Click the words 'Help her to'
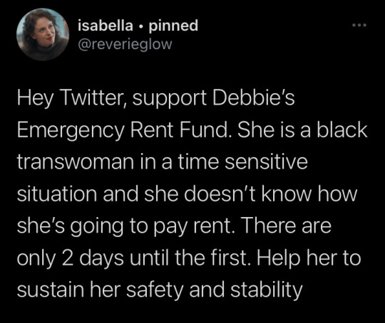Image resolution: width=385 pixels, height=323 pixels. point(309,258)
